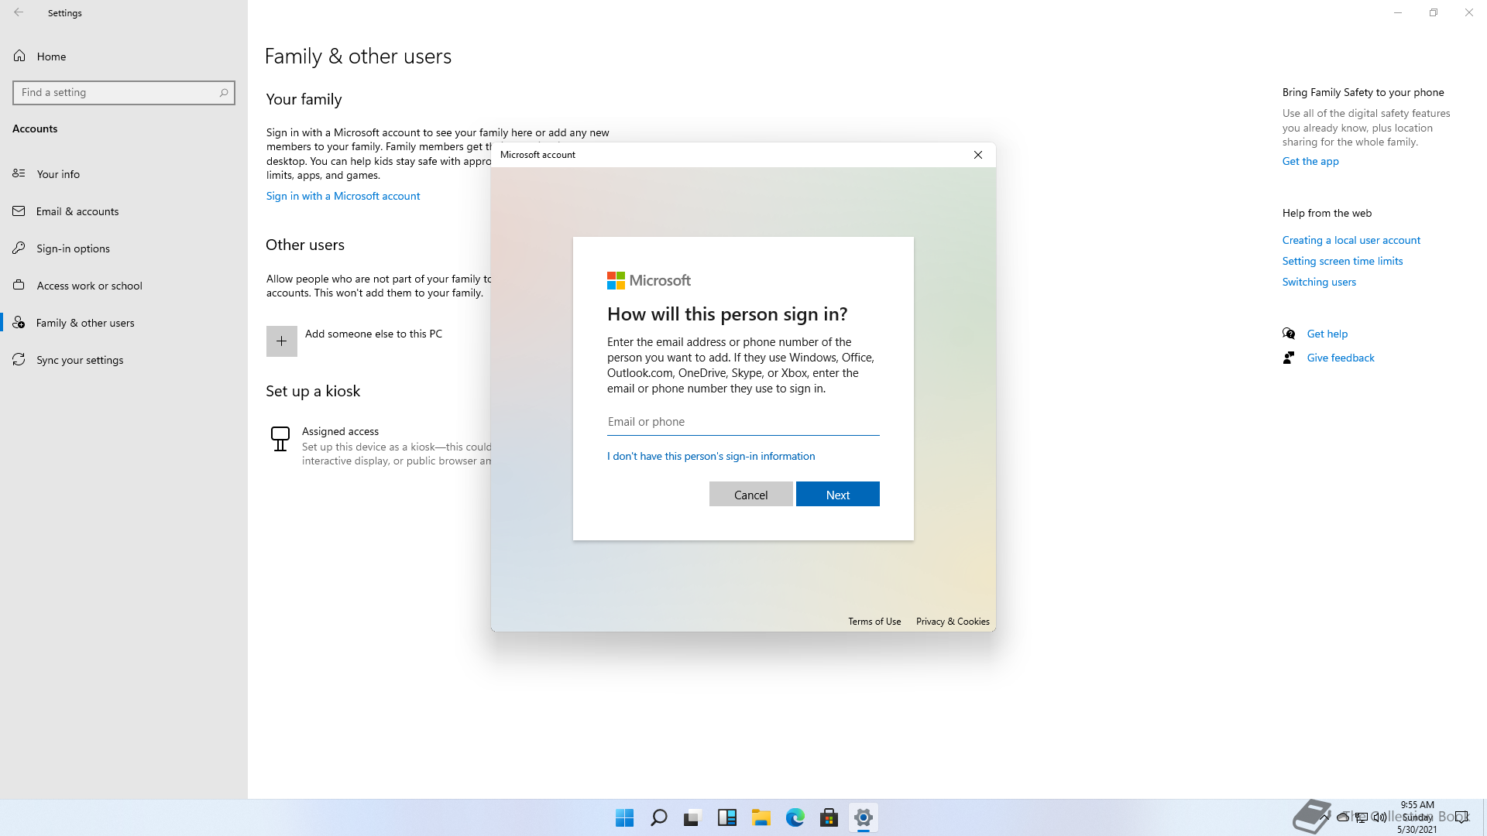Open the Your info page
This screenshot has width=1487, height=836.
(x=58, y=174)
